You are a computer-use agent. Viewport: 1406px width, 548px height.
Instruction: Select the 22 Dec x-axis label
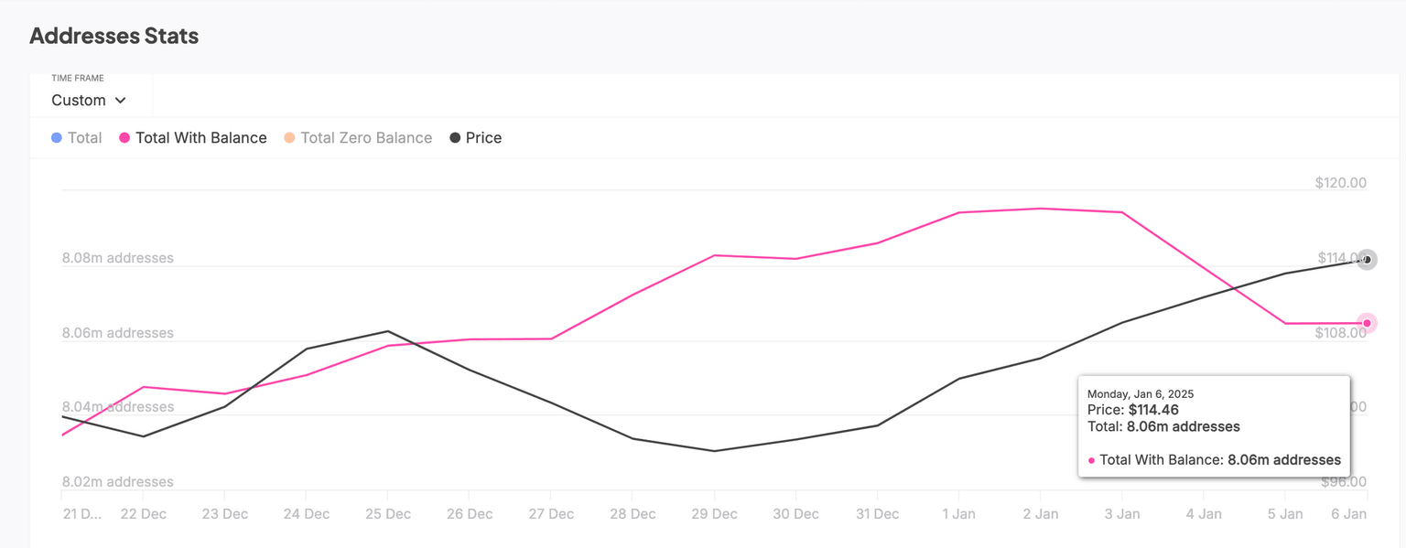144,514
